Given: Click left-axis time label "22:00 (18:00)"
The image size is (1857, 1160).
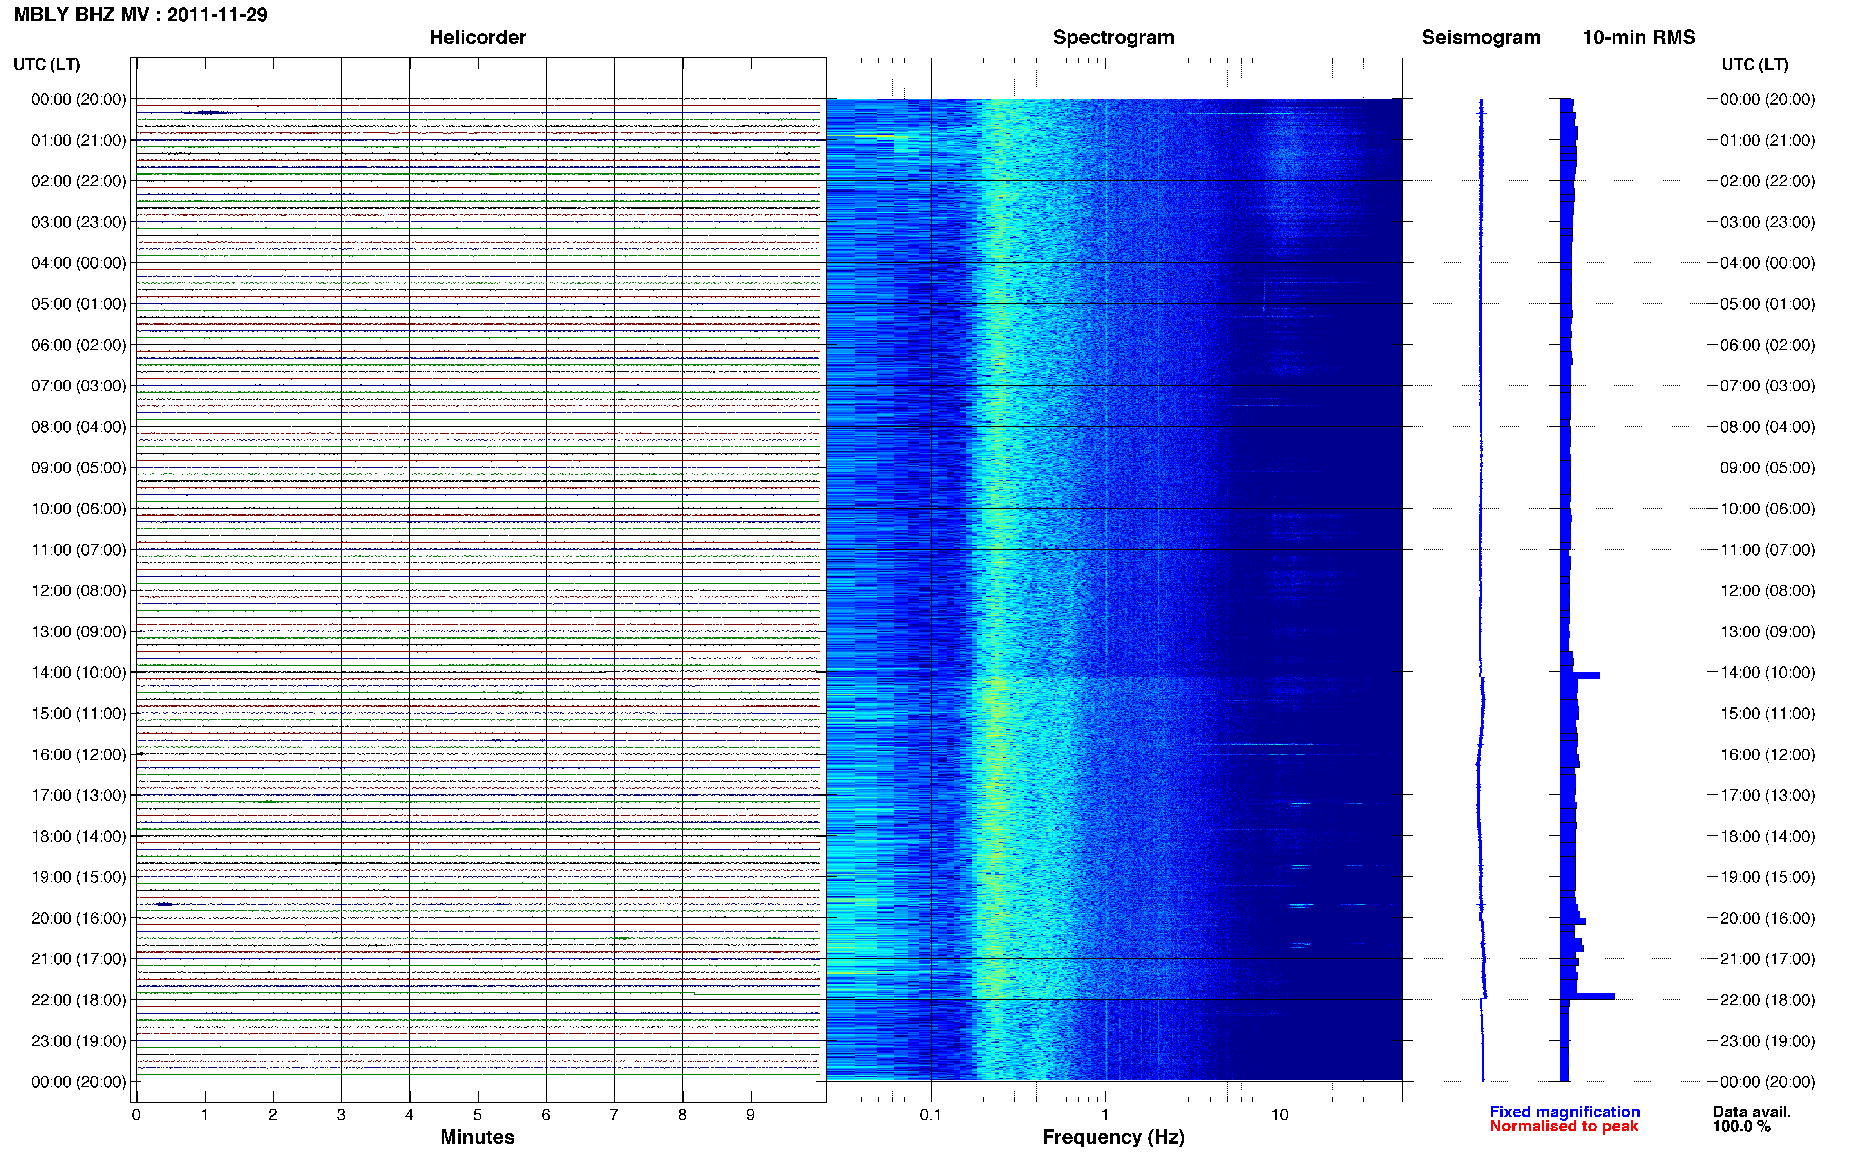Looking at the screenshot, I should (78, 999).
